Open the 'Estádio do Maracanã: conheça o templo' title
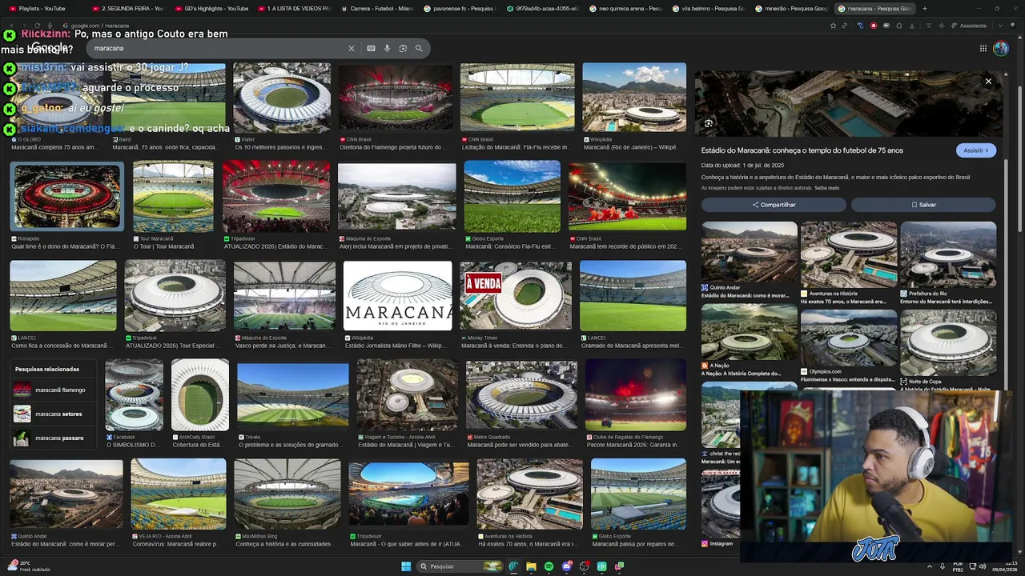The height and width of the screenshot is (576, 1025). tap(802, 150)
